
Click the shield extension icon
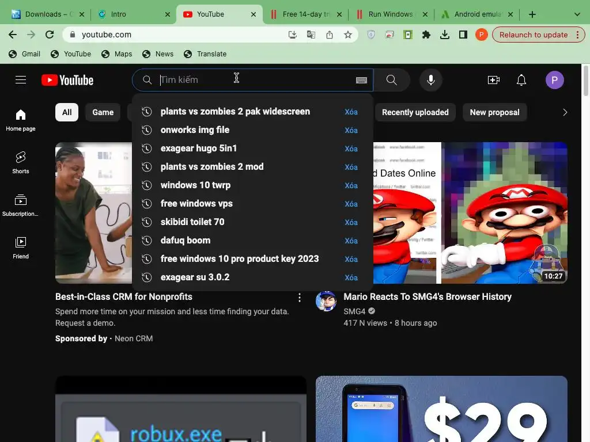[371, 35]
